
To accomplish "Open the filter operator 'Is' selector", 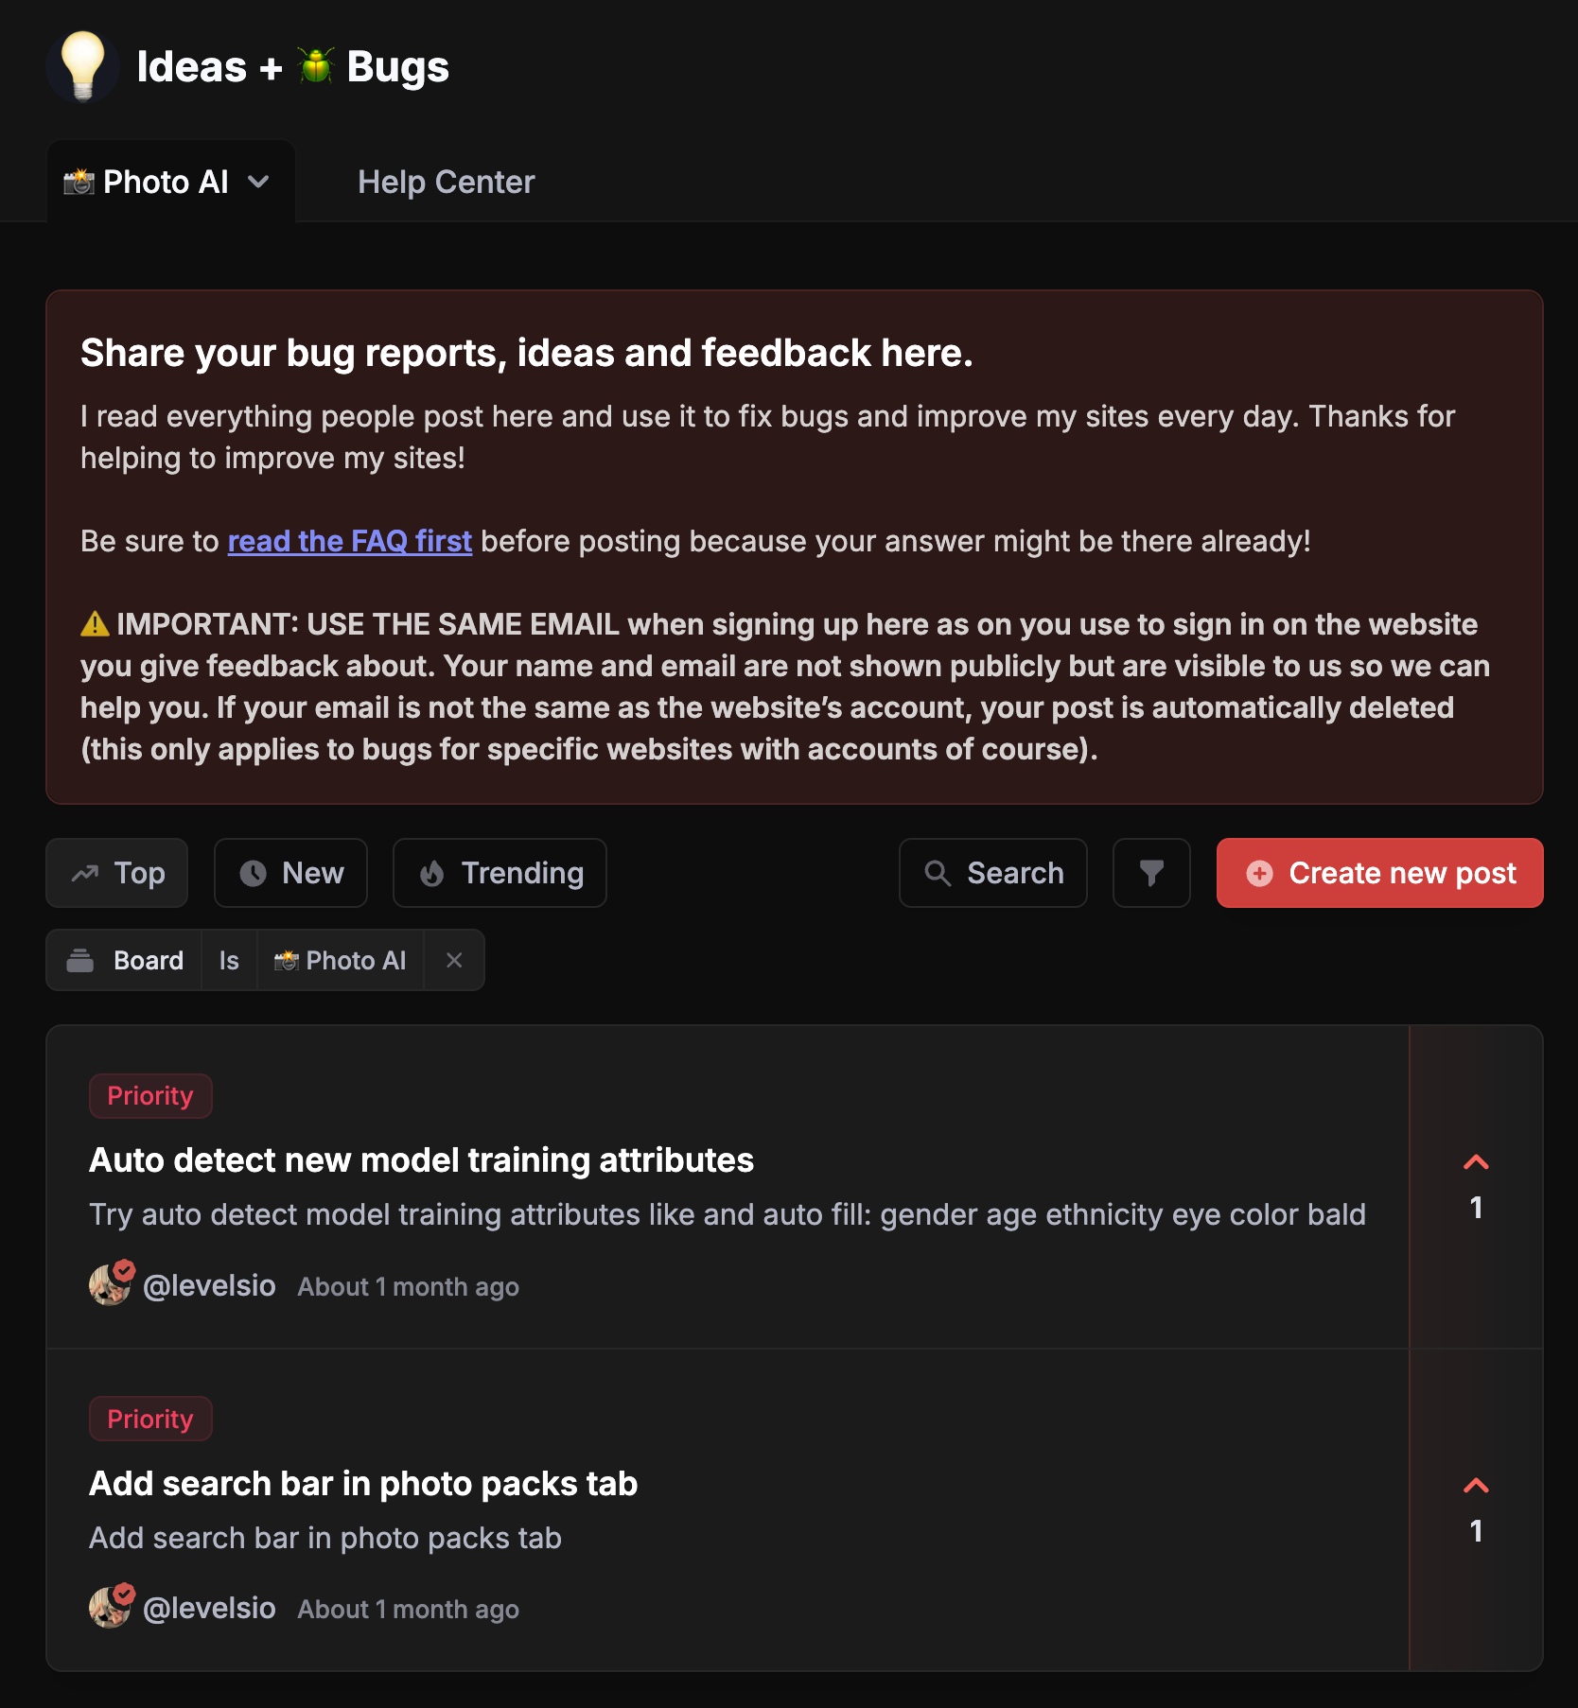I will tap(229, 960).
